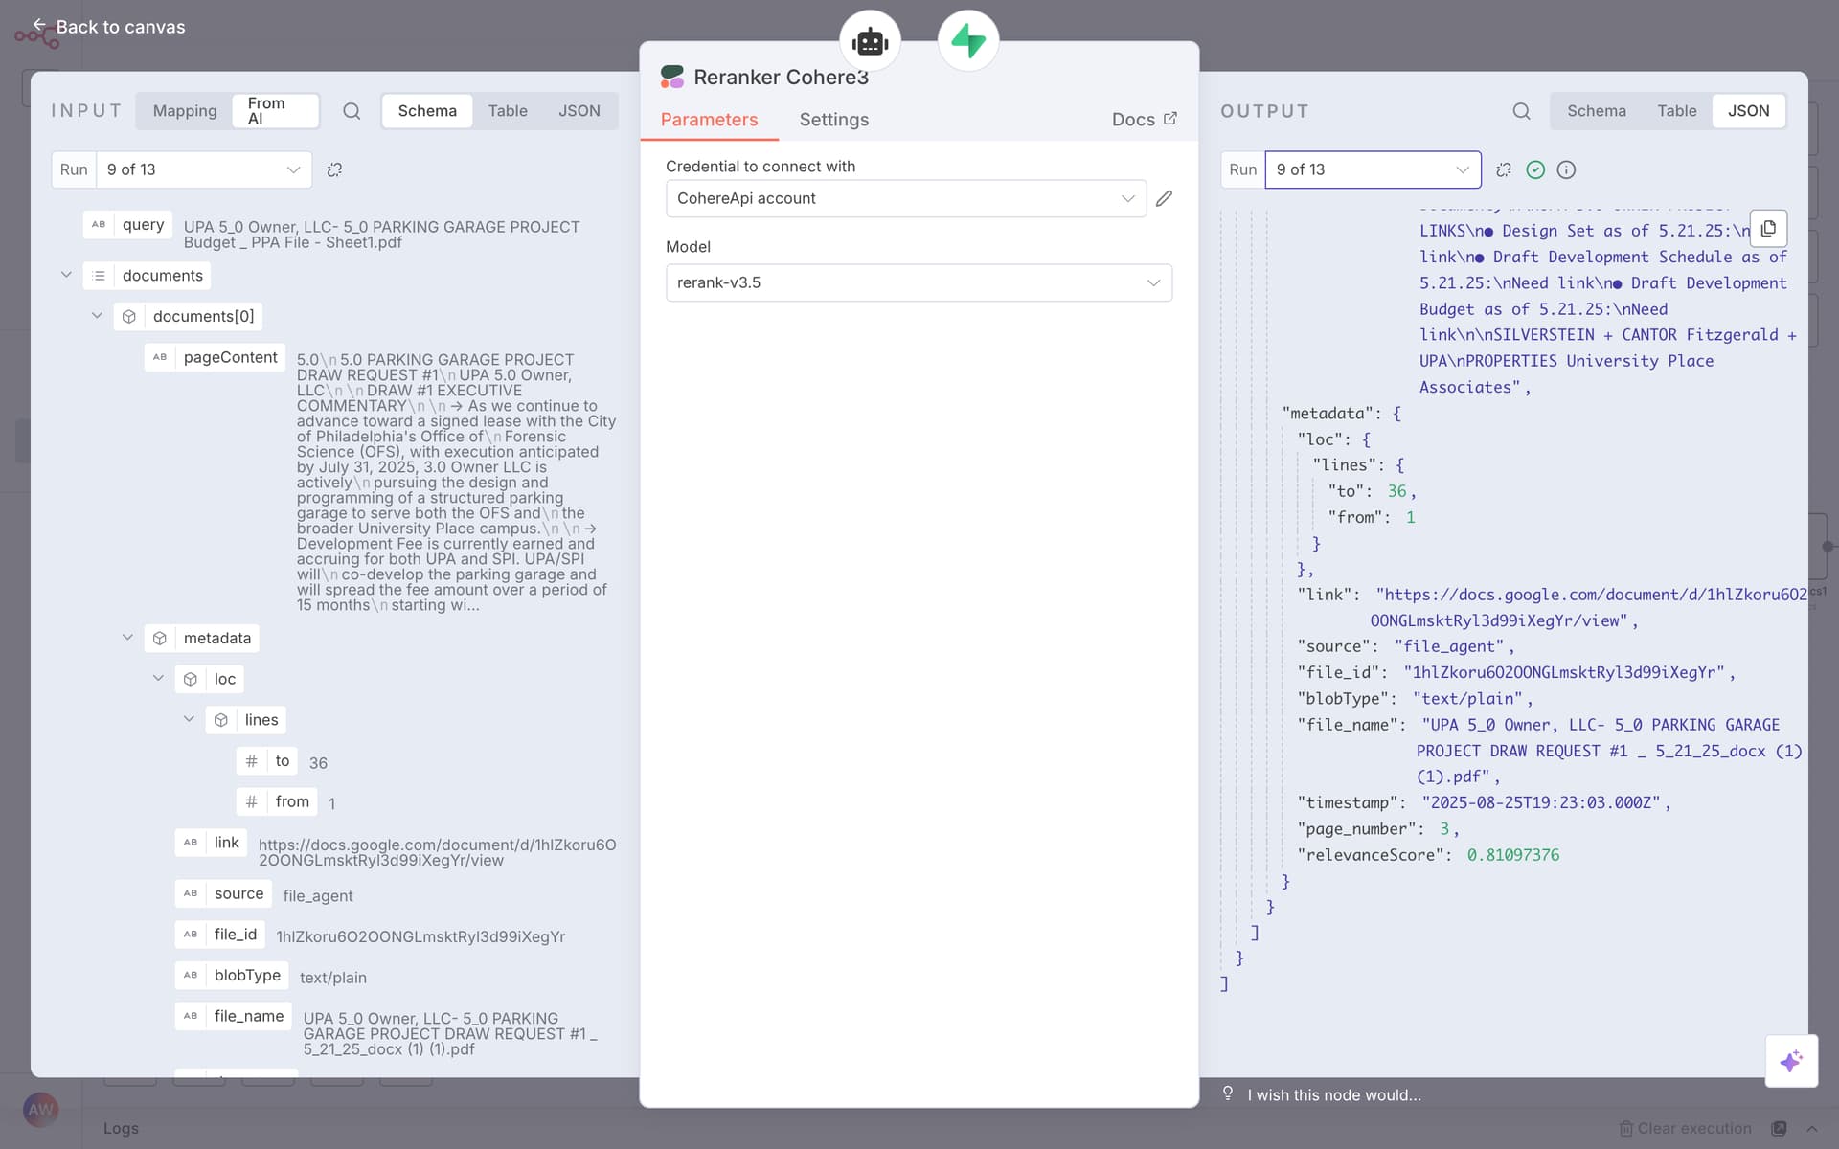Click the output panel search icon
1839x1149 pixels.
[1521, 111]
